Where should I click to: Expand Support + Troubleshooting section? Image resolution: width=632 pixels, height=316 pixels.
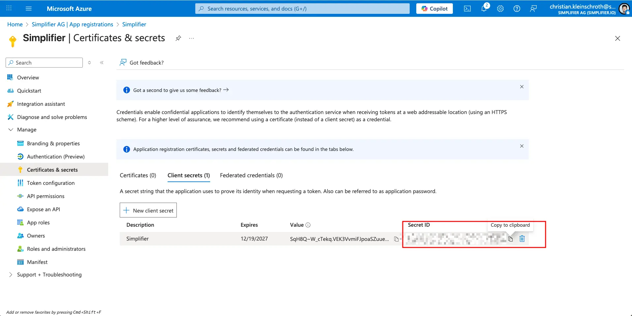[x=11, y=275]
